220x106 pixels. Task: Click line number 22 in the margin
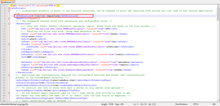pyautogui.click(x=4, y=60)
